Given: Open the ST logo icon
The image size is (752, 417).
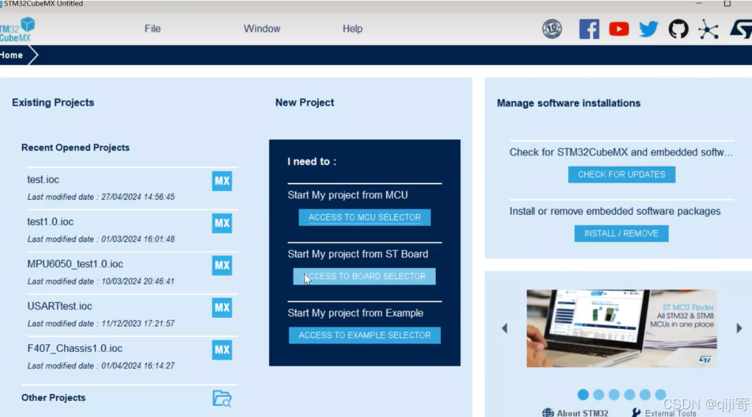Looking at the screenshot, I should [x=740, y=29].
